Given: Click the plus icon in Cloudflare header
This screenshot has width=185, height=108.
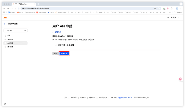Looking at the screenshot, I should pos(168,17).
